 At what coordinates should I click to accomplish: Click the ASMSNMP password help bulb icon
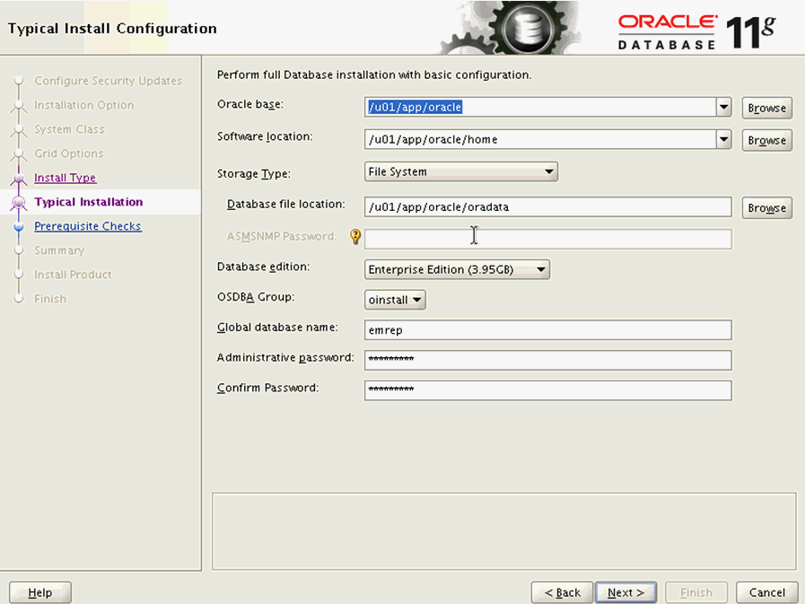click(x=355, y=236)
